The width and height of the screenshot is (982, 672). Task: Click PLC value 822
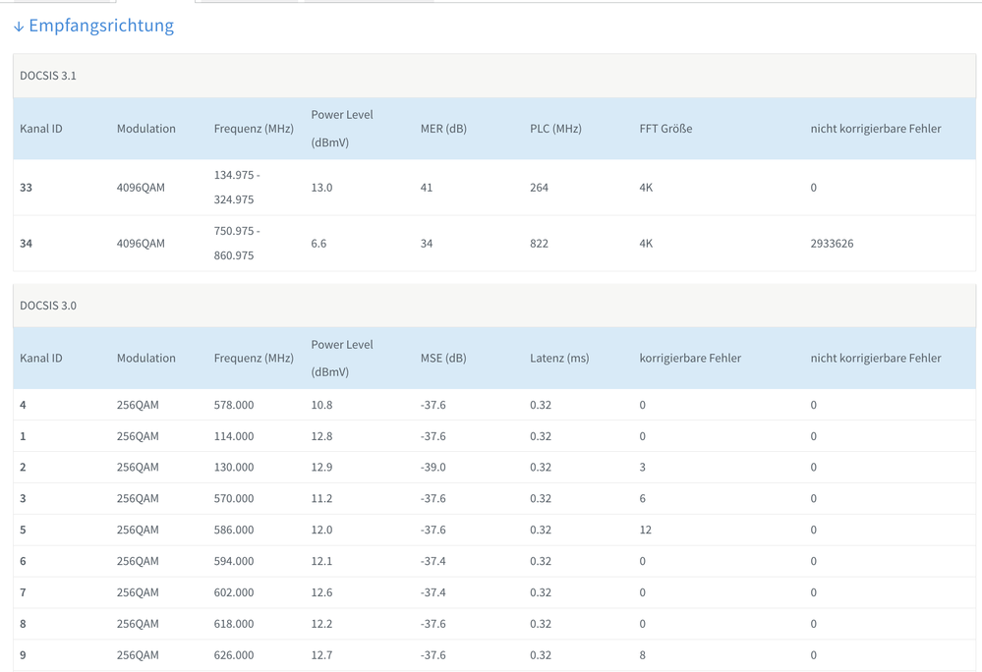tap(540, 244)
